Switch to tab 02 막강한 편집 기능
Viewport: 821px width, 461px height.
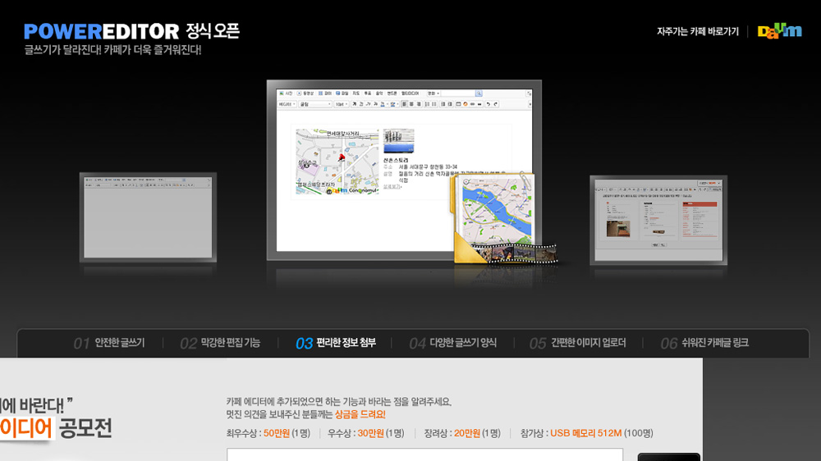coord(220,343)
